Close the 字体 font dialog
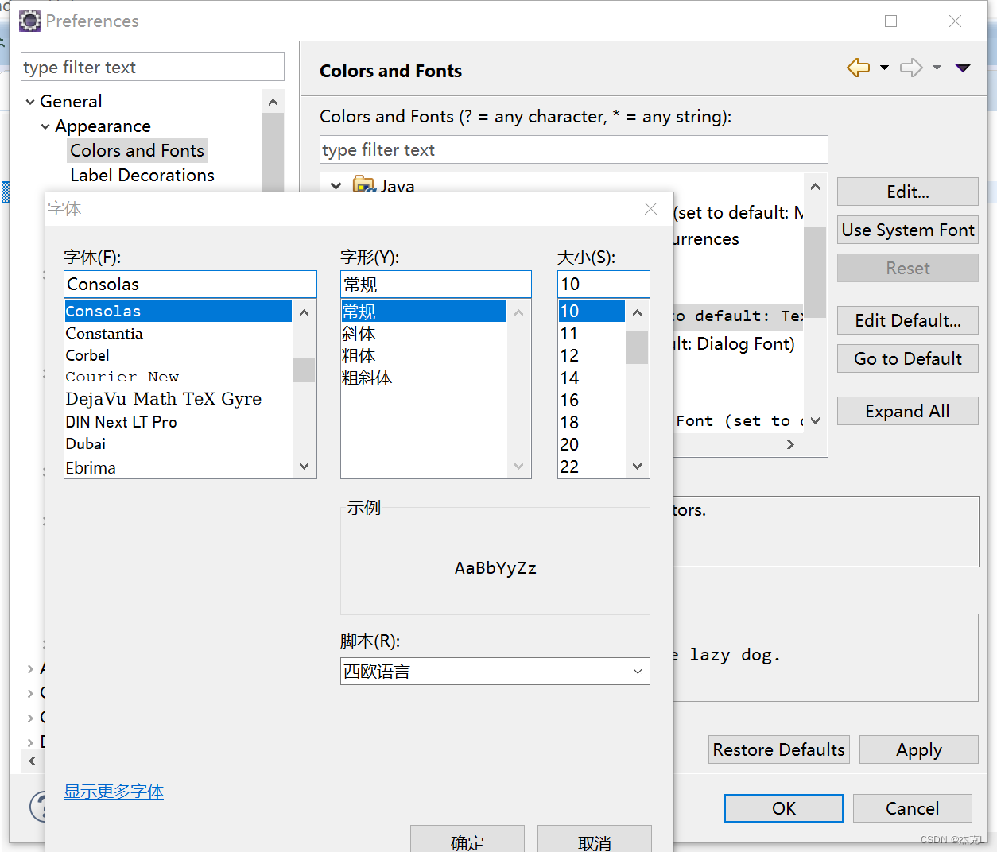This screenshot has height=852, width=997. point(650,208)
